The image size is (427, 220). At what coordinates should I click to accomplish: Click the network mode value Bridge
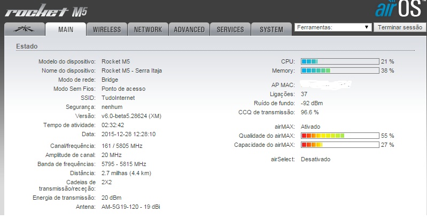(x=110, y=80)
